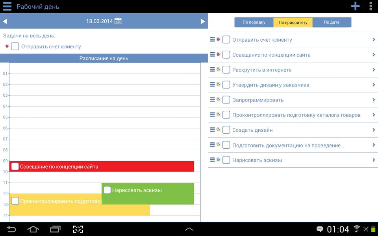Tick checkbox on yellow Проконтроллировать schedule block
Viewport: 378px width, 236px height.
[x=15, y=201]
